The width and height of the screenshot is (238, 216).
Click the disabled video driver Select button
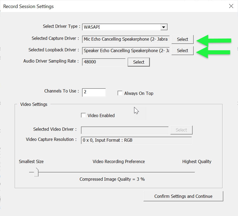181,130
